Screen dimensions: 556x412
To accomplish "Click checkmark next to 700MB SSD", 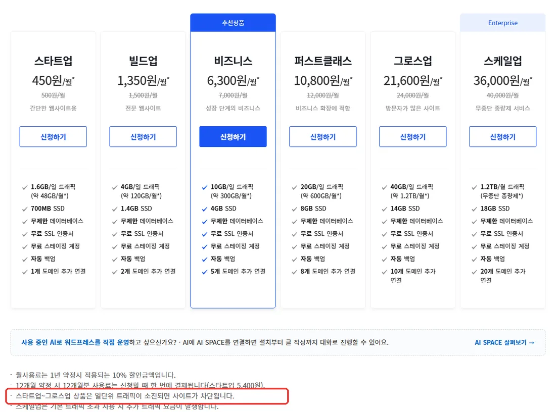I will click(25, 209).
